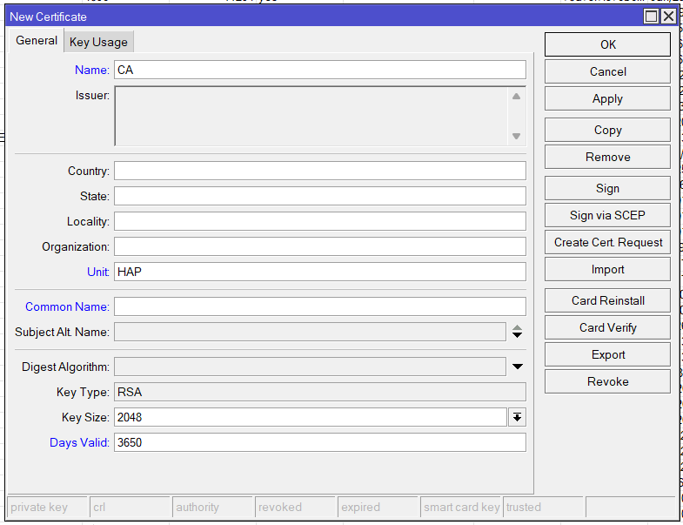This screenshot has height=525, width=683.
Task: Focus the Country input field
Action: [320, 171]
